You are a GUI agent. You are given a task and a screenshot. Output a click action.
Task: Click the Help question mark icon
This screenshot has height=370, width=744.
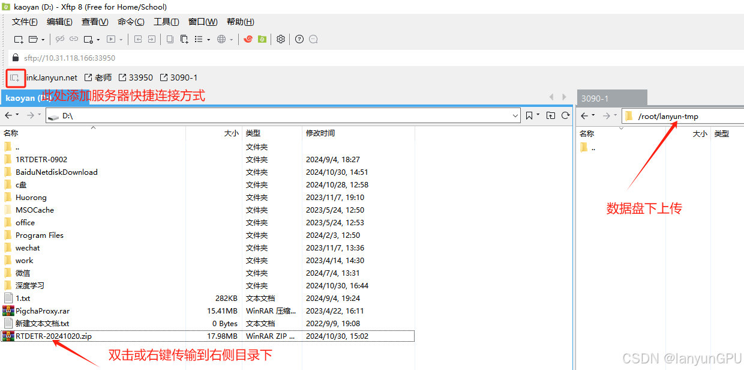pyautogui.click(x=299, y=40)
